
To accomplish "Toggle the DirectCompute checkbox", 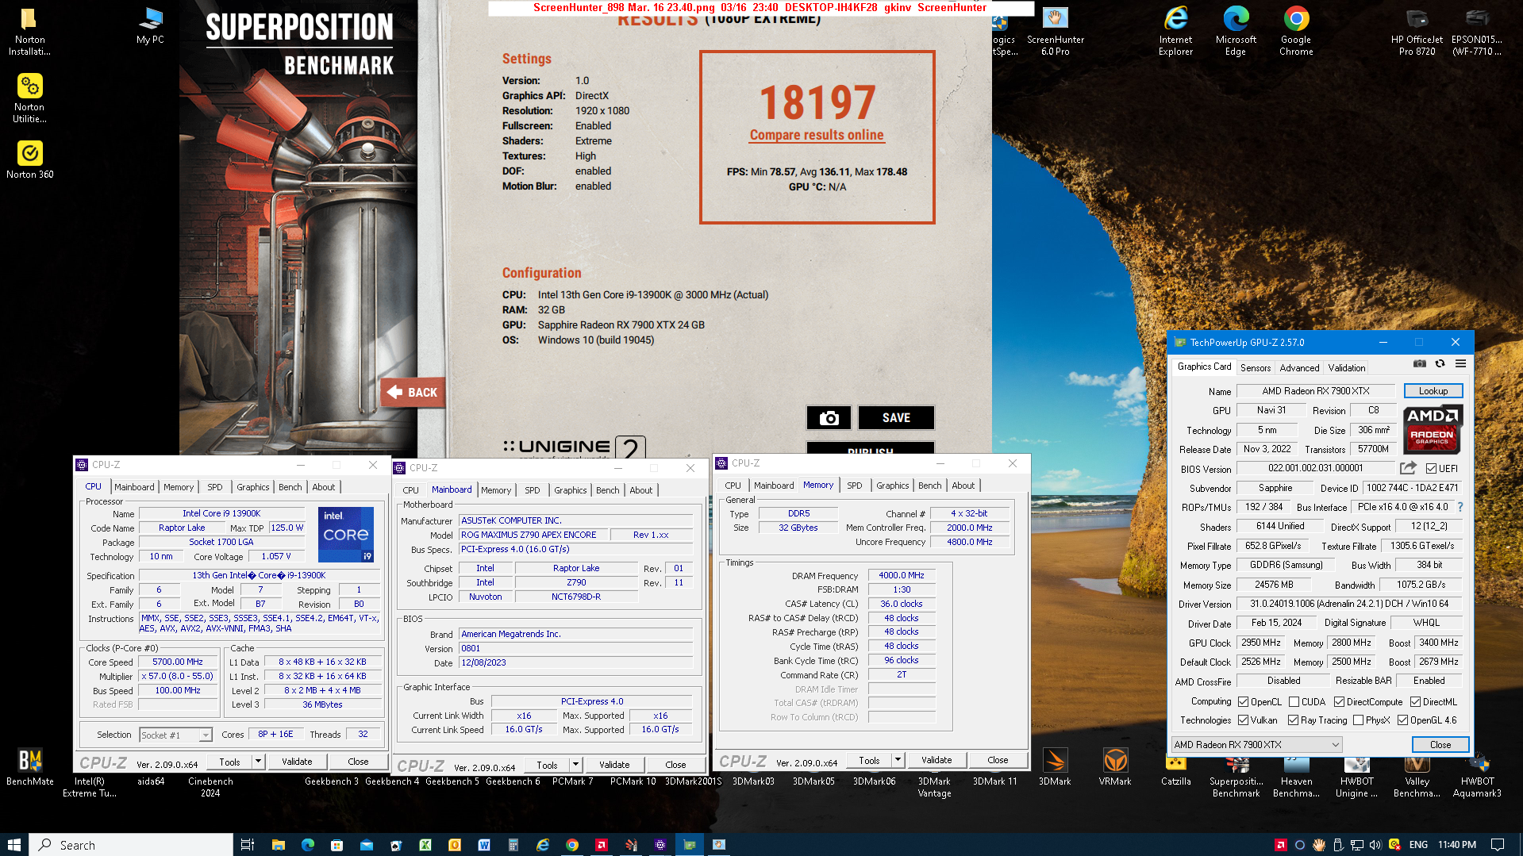I will tap(1339, 701).
